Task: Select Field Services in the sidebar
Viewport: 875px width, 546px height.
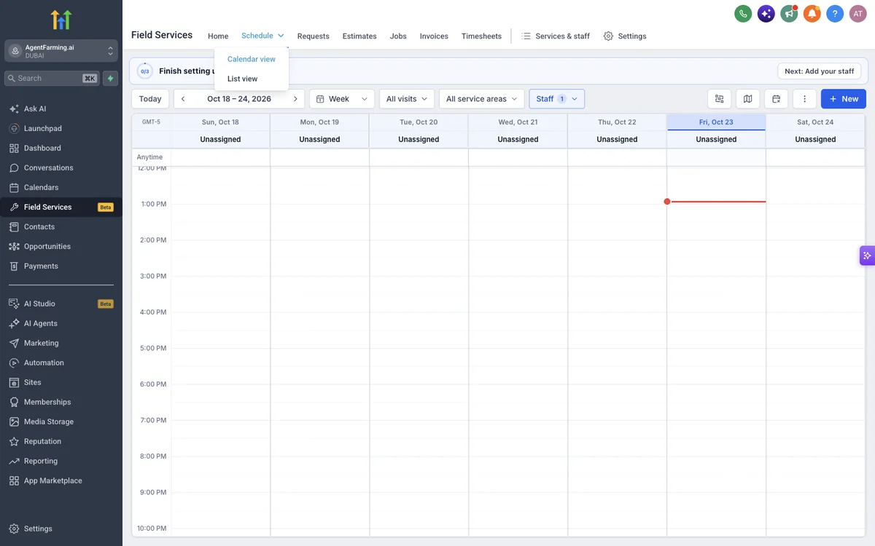Action: pos(61,207)
